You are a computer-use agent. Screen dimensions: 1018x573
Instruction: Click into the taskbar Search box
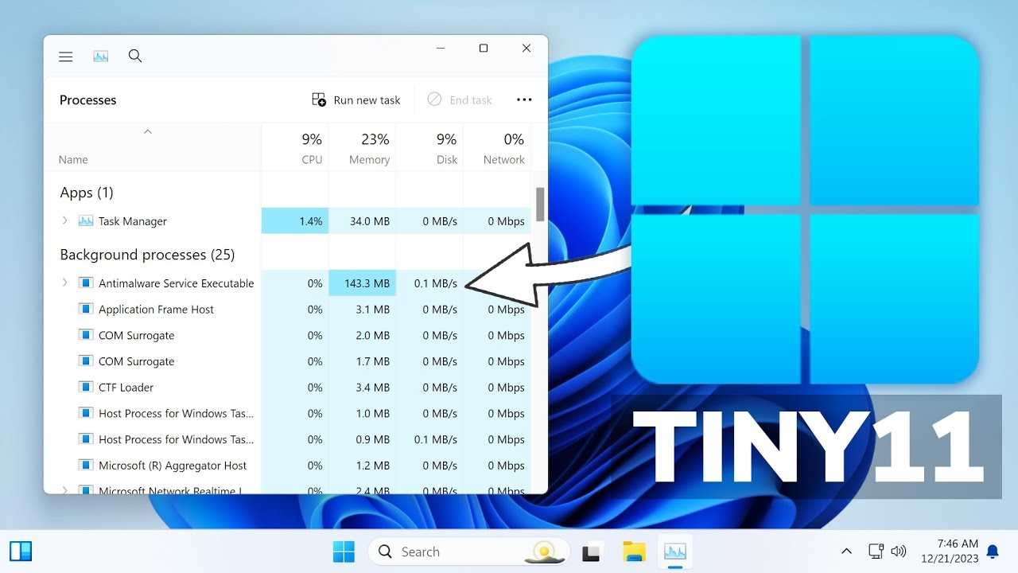[x=469, y=552]
